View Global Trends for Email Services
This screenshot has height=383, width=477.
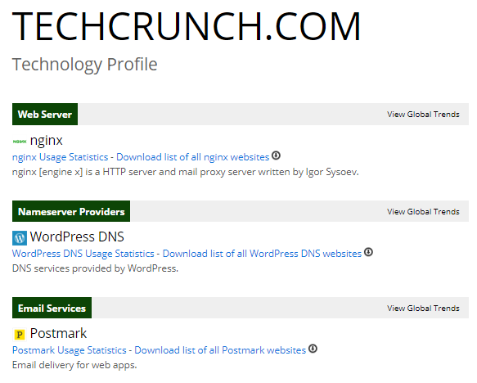[x=423, y=309]
